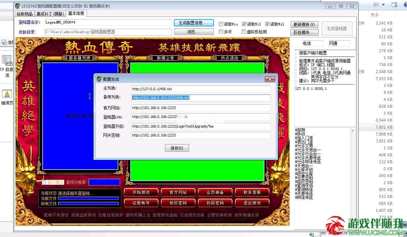Open the 拾取物品 tab
Screen dimensions: 407x237
25,14
